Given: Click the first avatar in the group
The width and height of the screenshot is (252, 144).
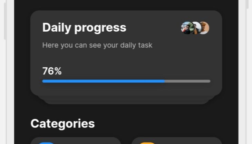Looking at the screenshot, I should [186, 28].
